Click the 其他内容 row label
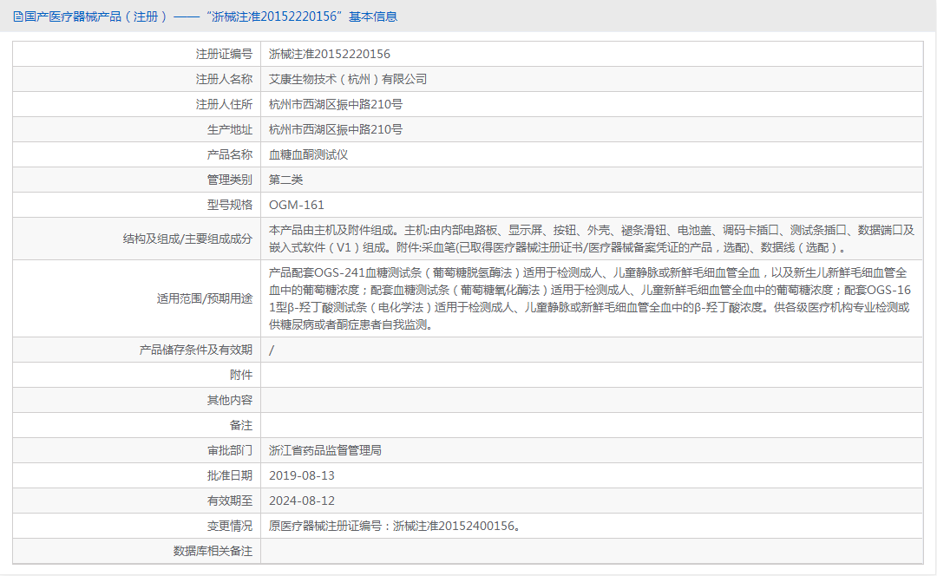Image resolution: width=937 pixels, height=576 pixels. pyautogui.click(x=229, y=400)
